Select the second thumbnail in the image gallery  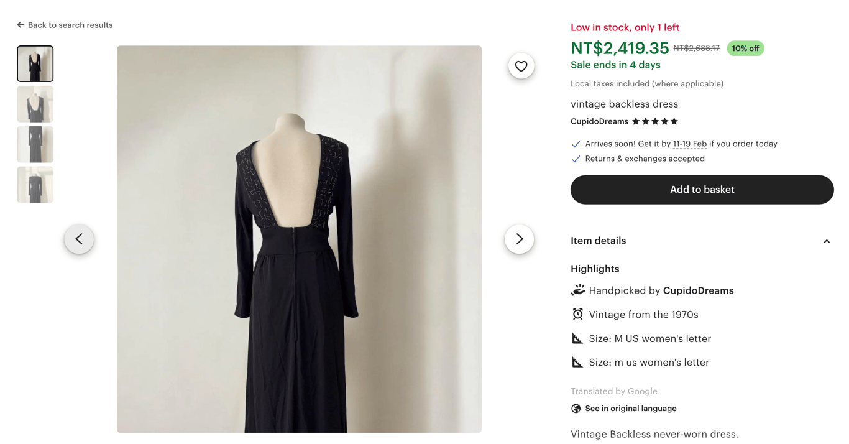[x=35, y=104]
